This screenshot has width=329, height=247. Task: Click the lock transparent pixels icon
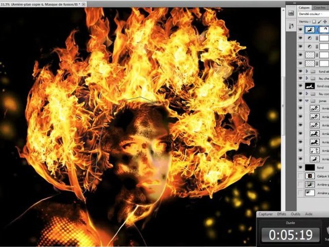[x=314, y=22]
